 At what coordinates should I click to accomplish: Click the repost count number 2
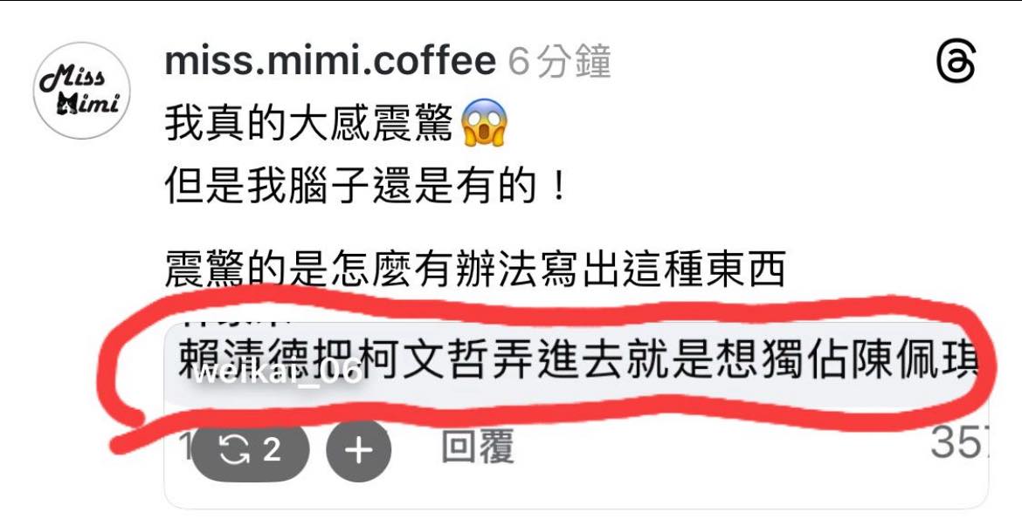tap(272, 449)
